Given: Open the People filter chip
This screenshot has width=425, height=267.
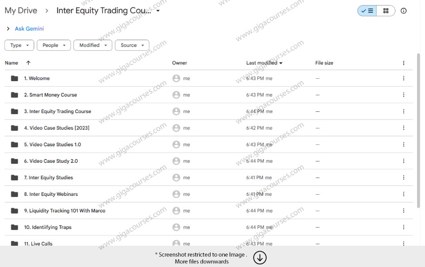Looking at the screenshot, I should [54, 45].
